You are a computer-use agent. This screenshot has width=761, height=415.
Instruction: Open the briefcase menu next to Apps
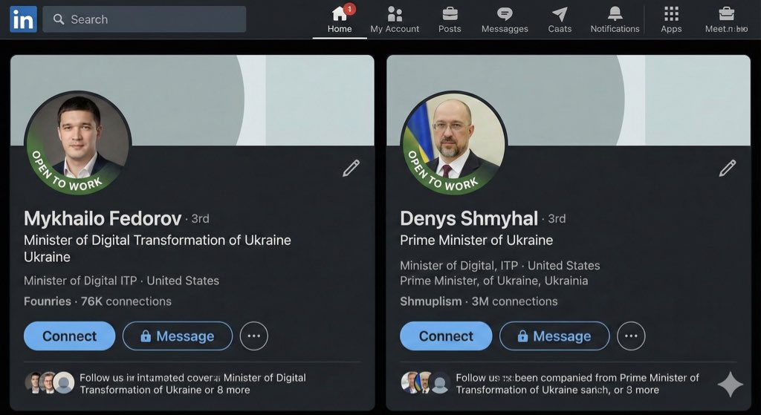pyautogui.click(x=726, y=19)
